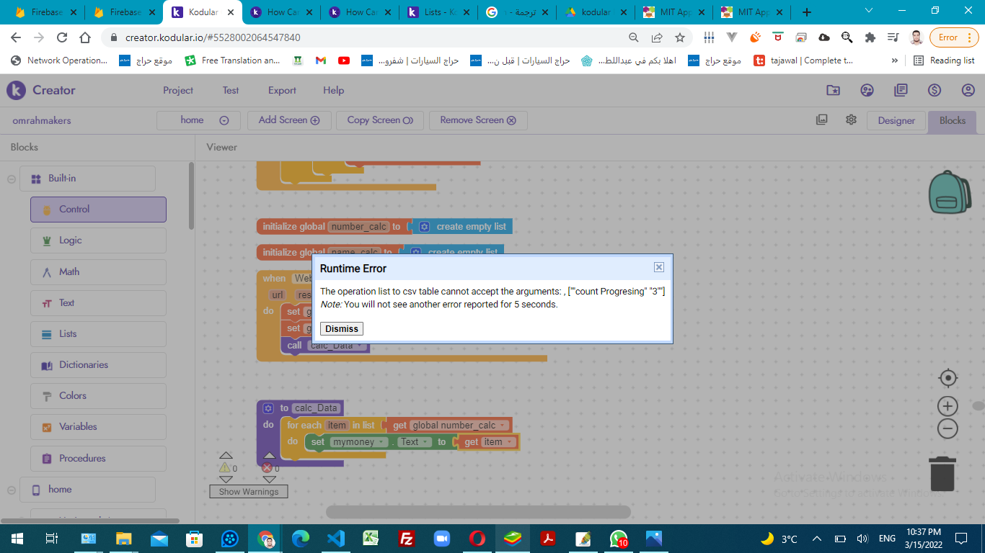Collapse the Built-in blocks category

point(12,179)
